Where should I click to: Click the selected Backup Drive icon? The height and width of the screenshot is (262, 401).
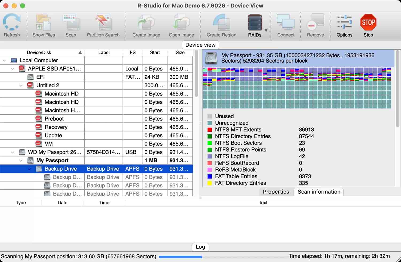click(39, 169)
